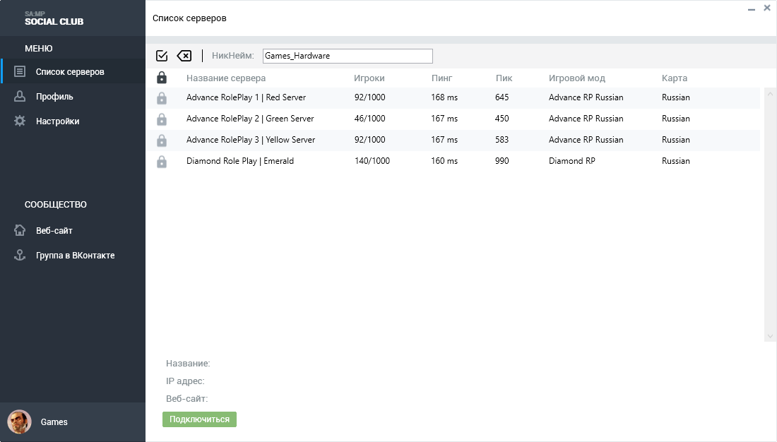This screenshot has height=442, width=777.
Task: Click the settings gear icon in the sidebar
Action: pyautogui.click(x=20, y=121)
